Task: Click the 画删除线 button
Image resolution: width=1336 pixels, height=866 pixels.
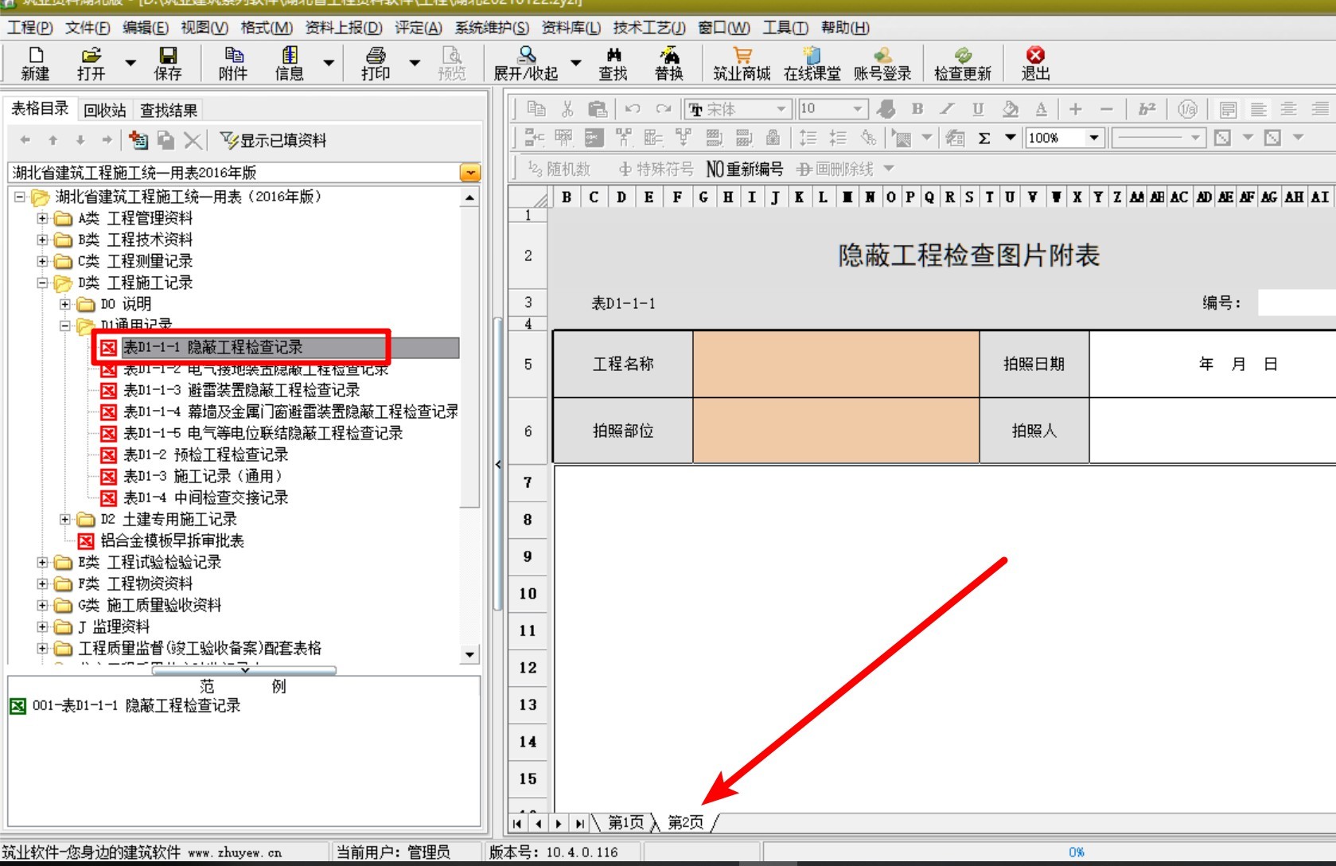Action: point(835,169)
